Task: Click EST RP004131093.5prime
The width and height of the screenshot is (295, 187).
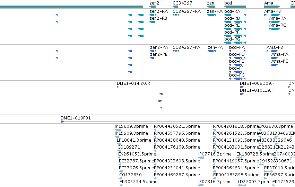Action: tap(236, 140)
